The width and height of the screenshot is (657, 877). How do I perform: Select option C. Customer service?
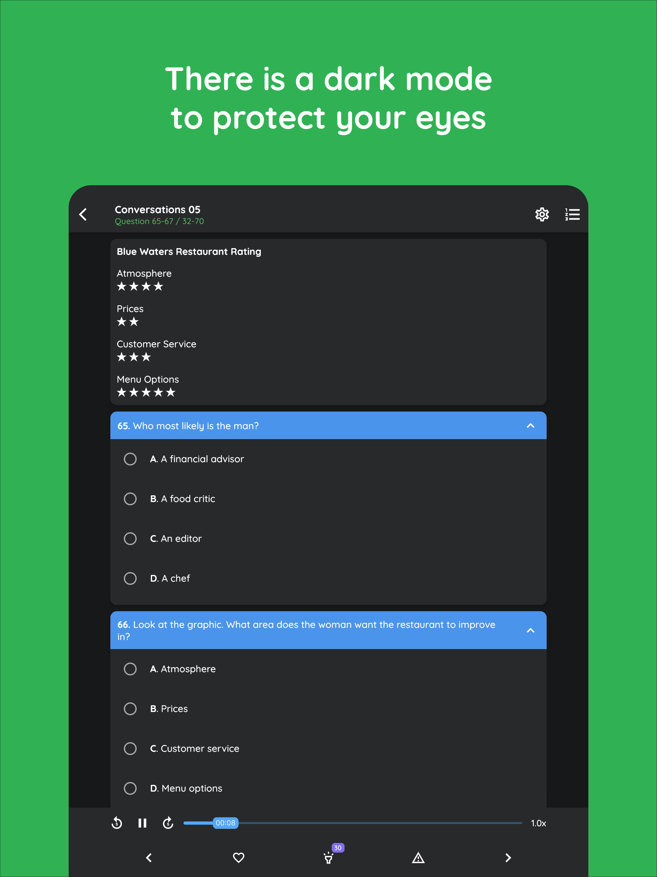coord(328,748)
